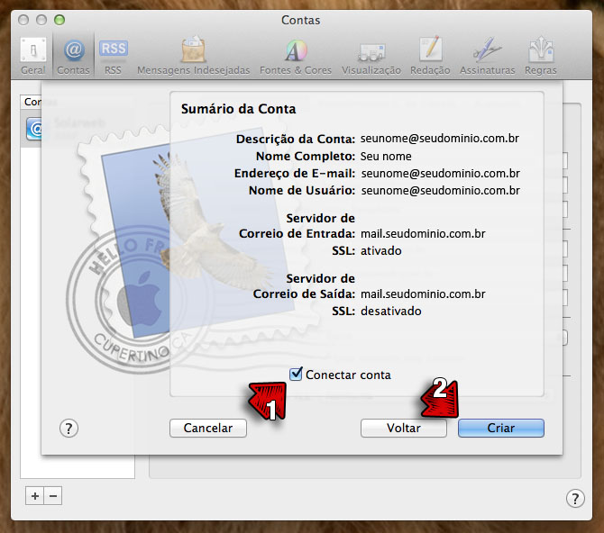Image resolution: width=604 pixels, height=533 pixels.
Task: Remove the account with the minus button
Action: (53, 496)
